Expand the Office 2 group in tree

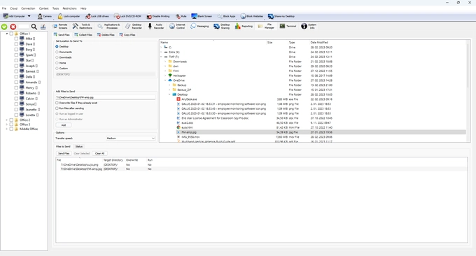[x=7, y=120]
